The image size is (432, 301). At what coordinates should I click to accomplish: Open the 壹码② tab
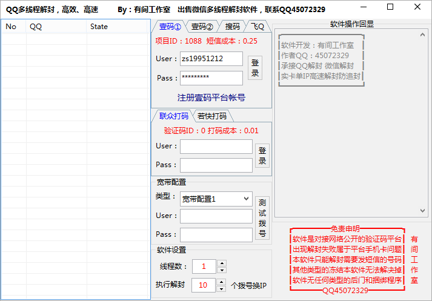(x=202, y=27)
